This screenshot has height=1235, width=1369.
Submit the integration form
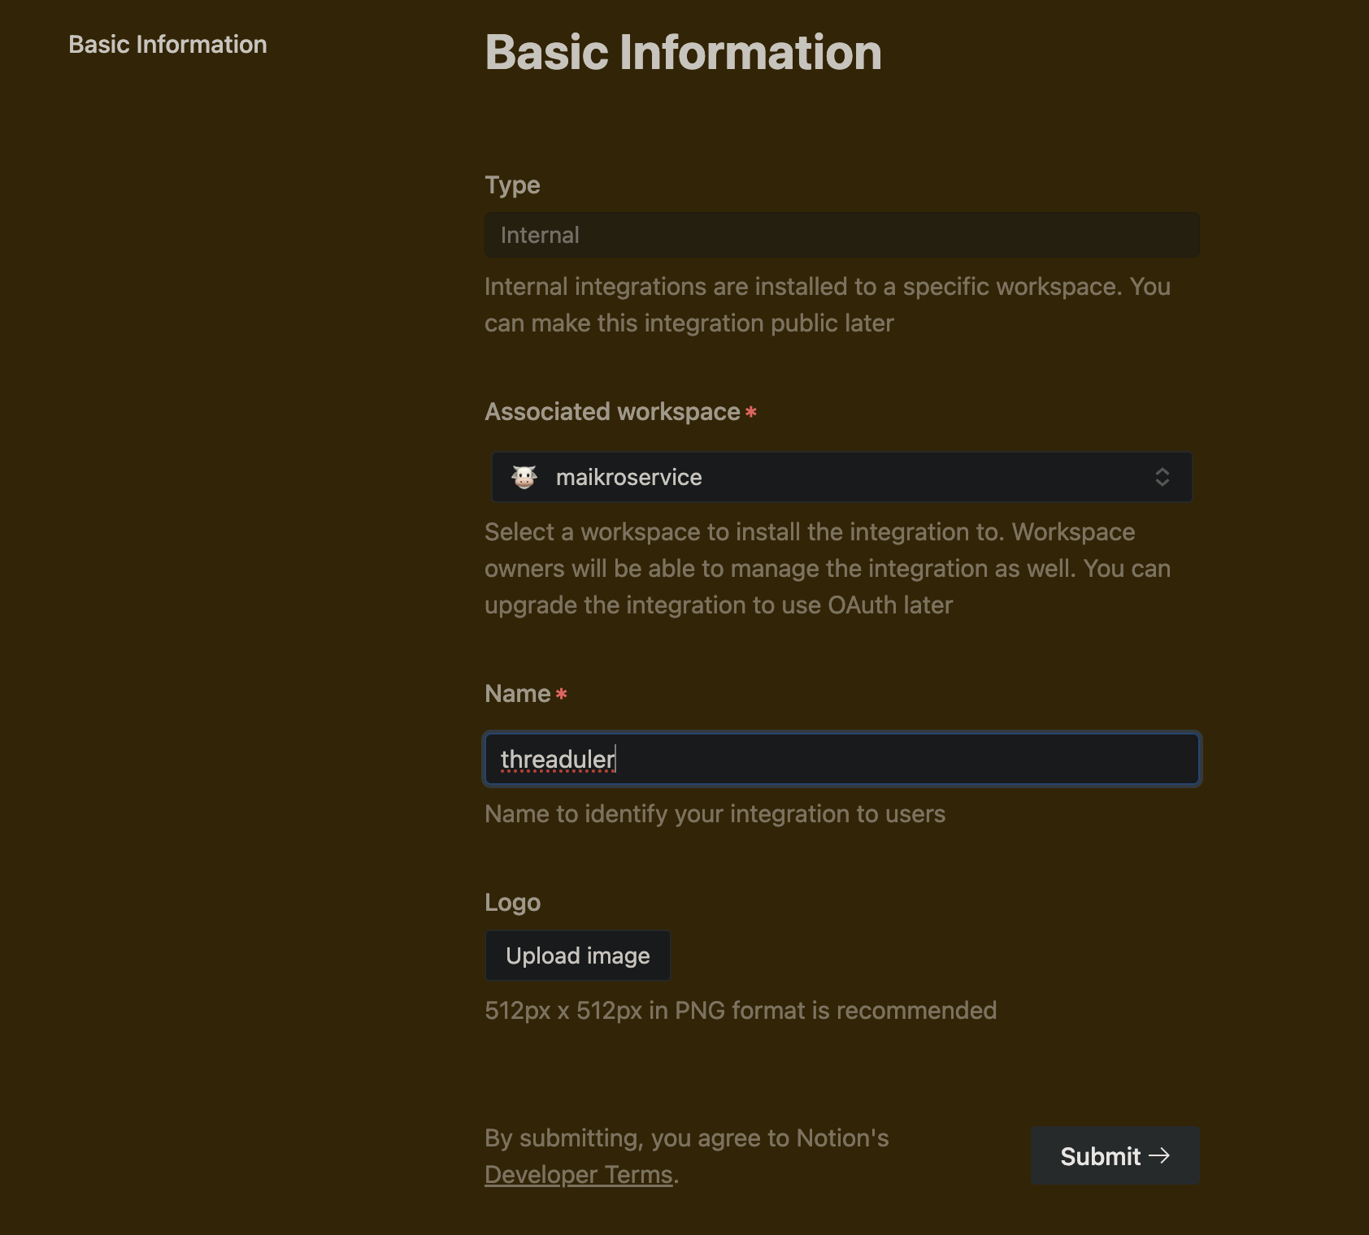coord(1115,1155)
